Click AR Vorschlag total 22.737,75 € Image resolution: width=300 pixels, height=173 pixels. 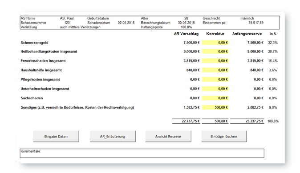click(x=191, y=121)
